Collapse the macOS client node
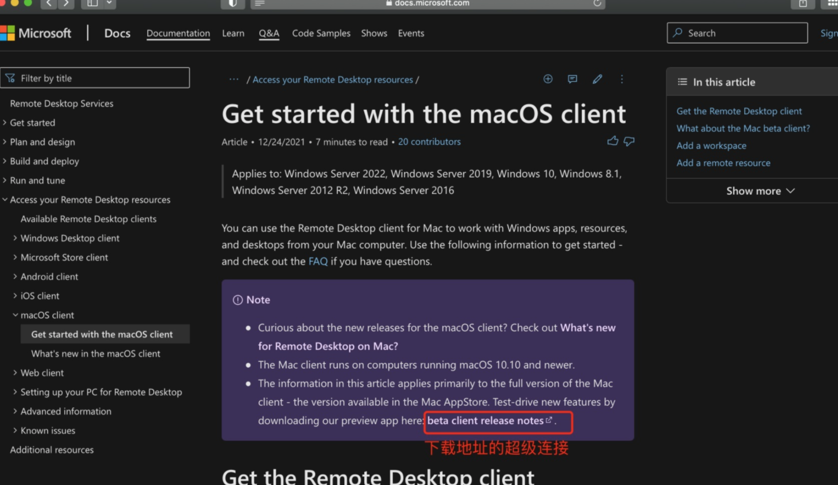The height and width of the screenshot is (485, 838). (x=15, y=315)
